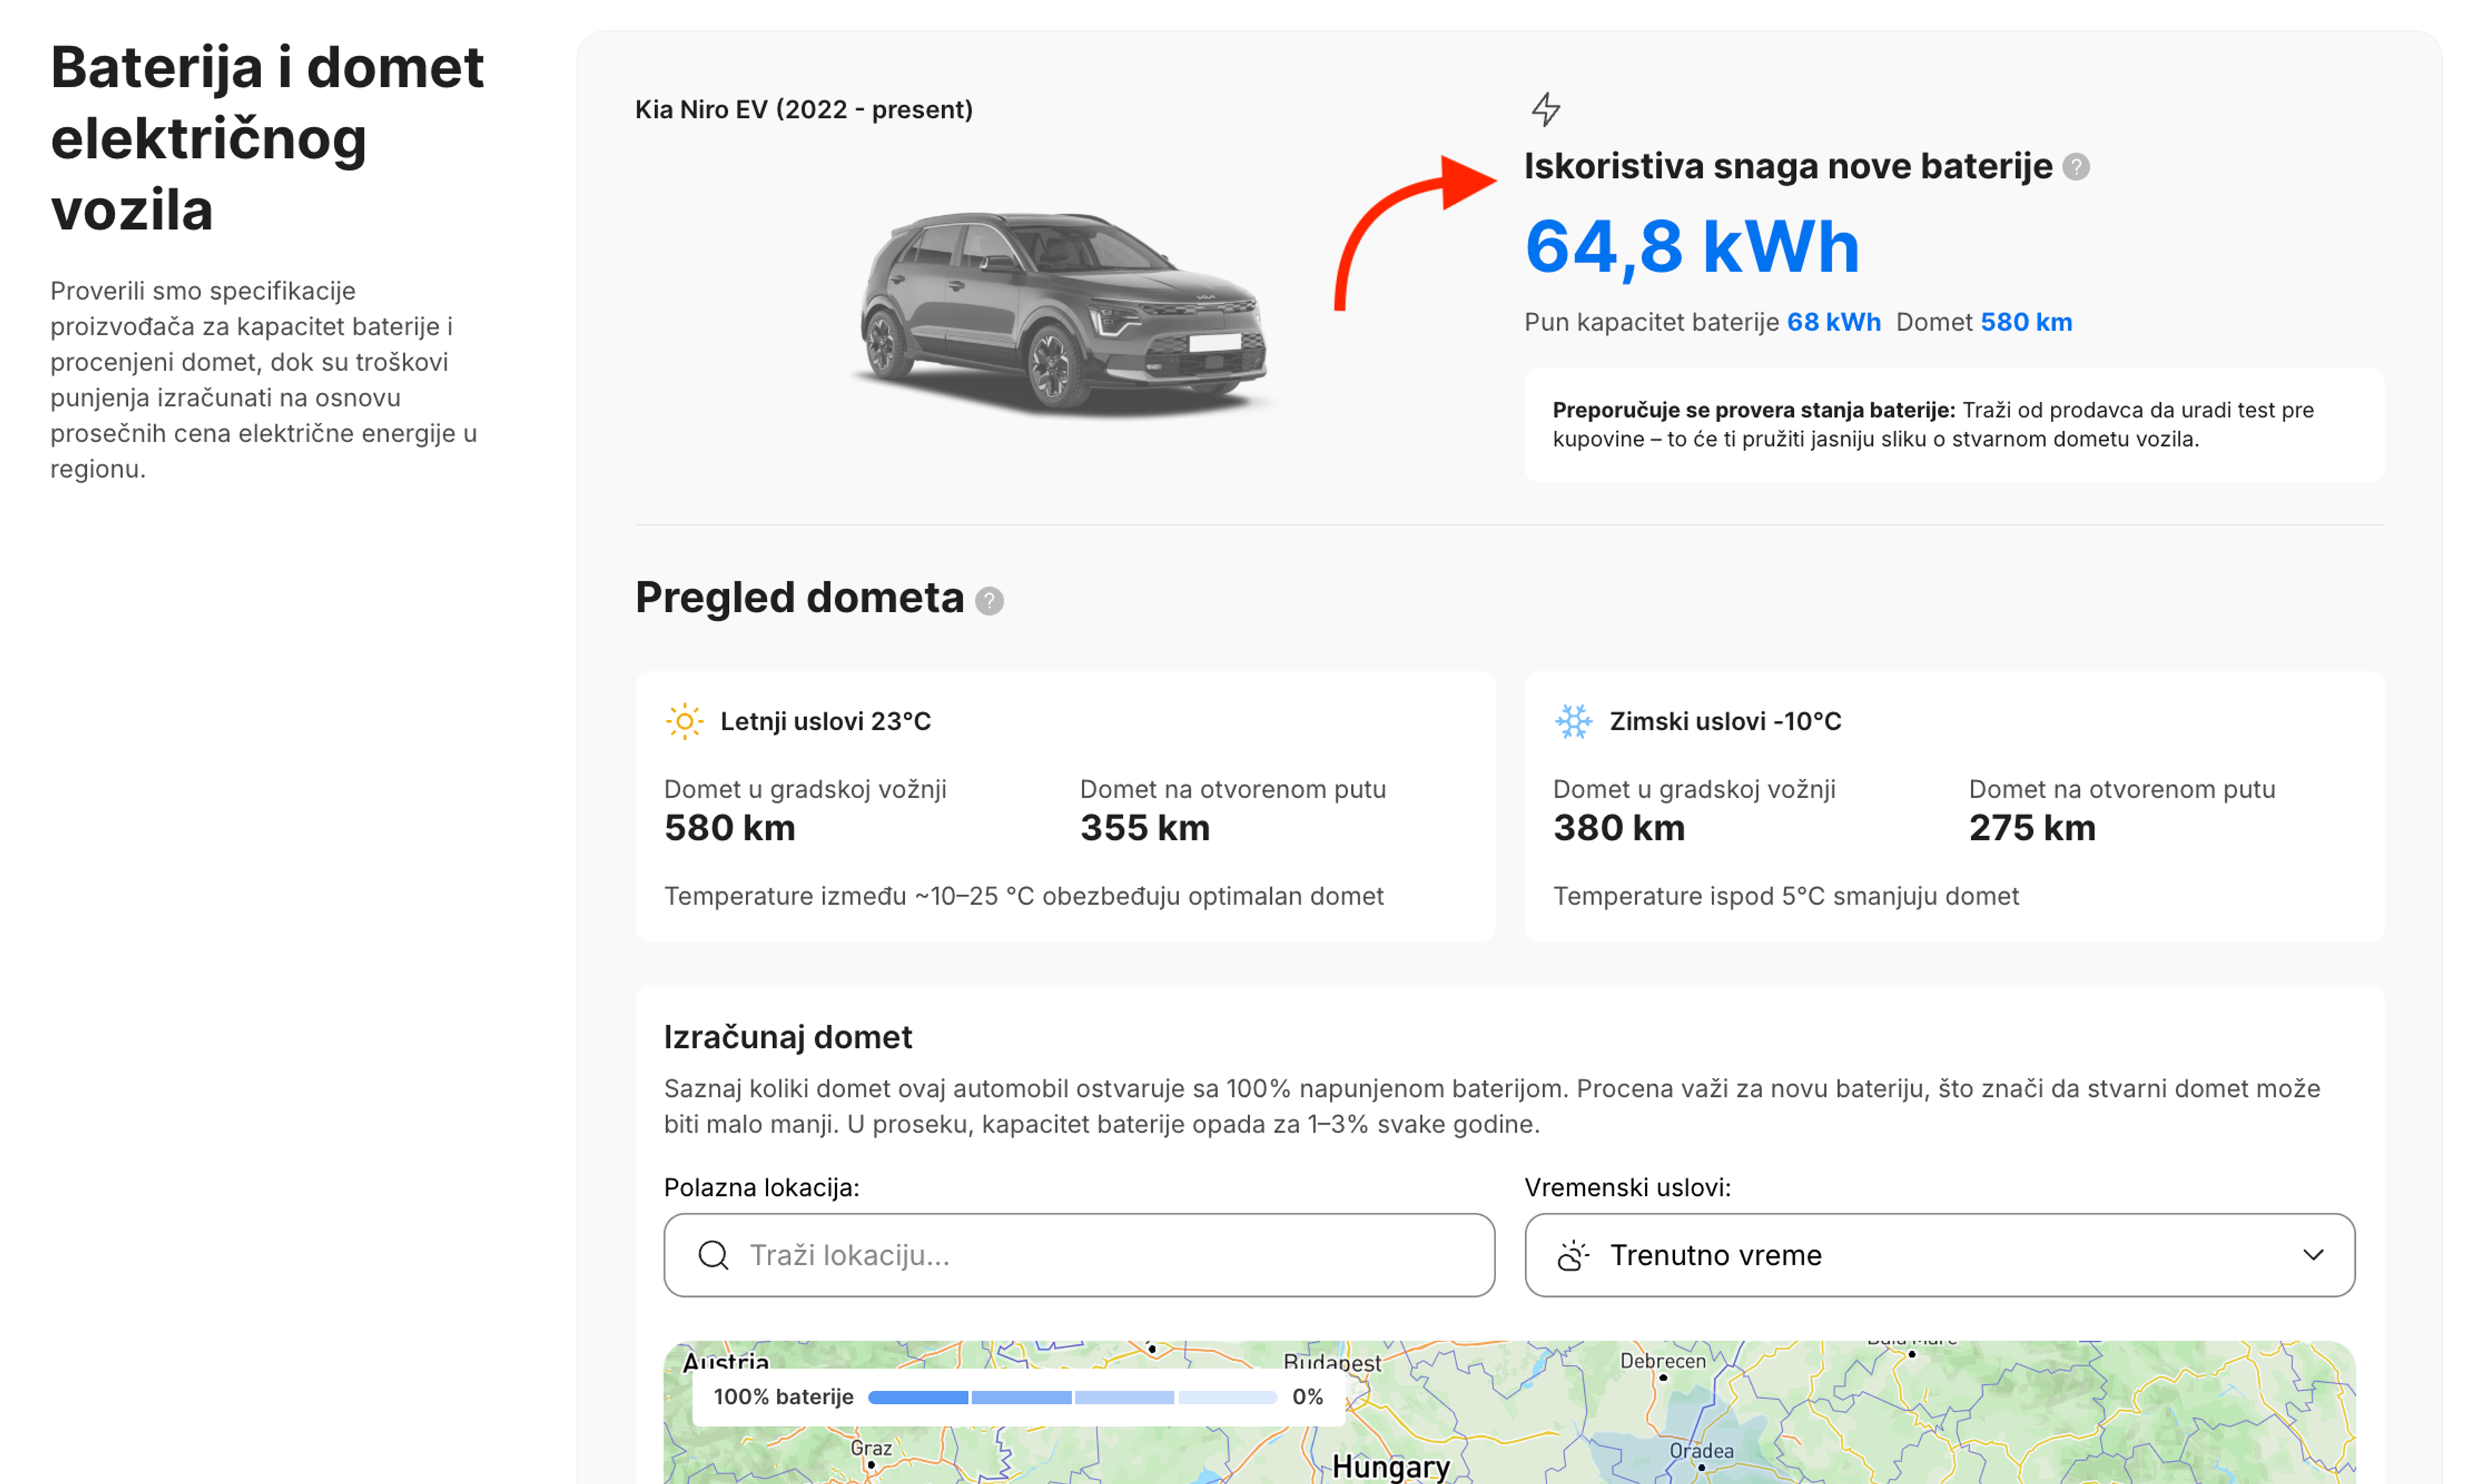Click Oradea city on the map
This screenshot has height=1484, width=2486.
click(x=1701, y=1451)
